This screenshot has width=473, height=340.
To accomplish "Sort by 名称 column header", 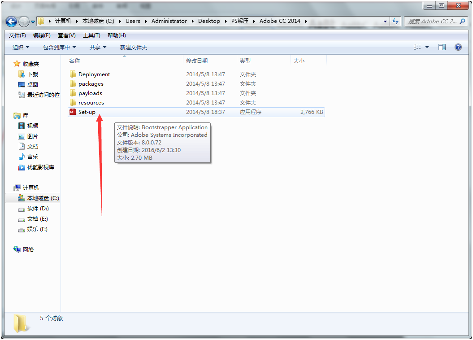I will coord(74,61).
